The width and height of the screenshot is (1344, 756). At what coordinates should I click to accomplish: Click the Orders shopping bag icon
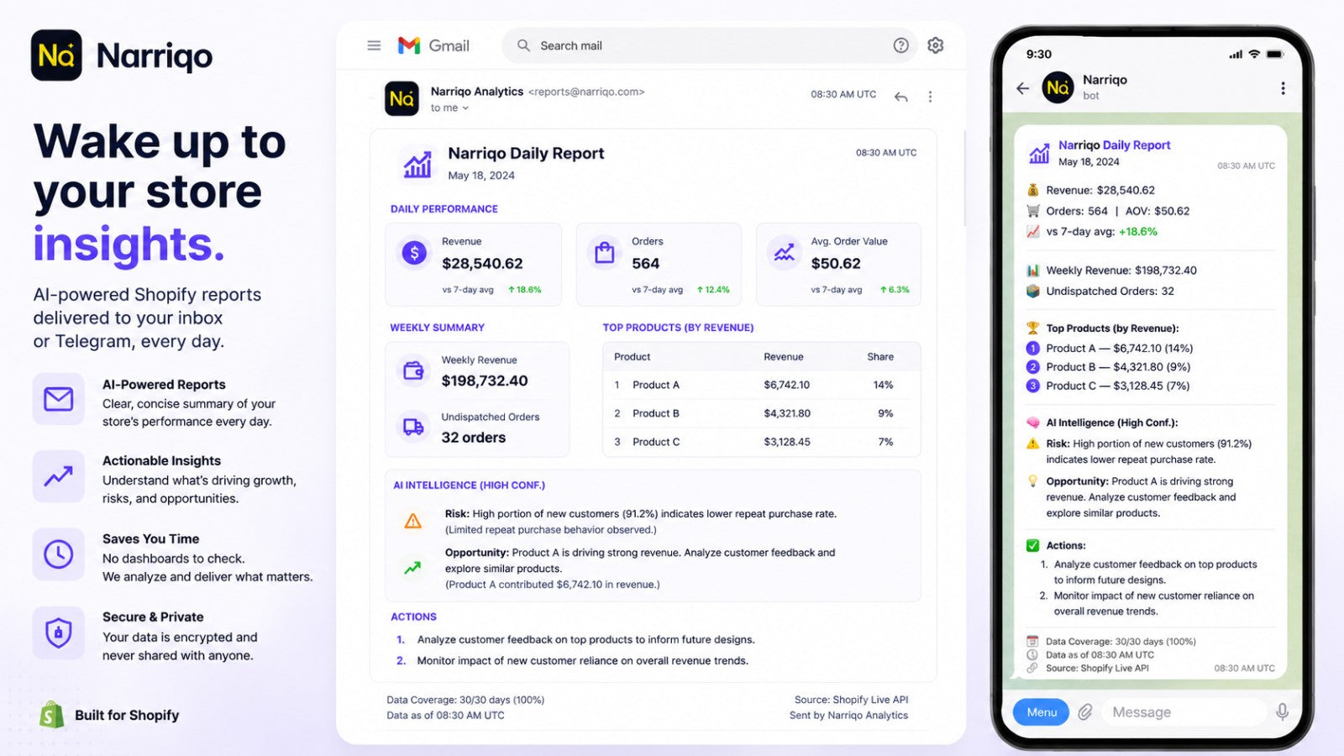604,252
